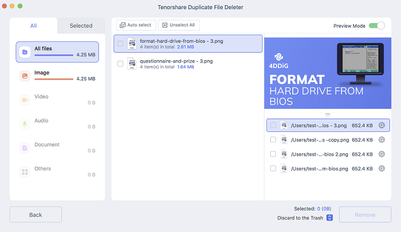The height and width of the screenshot is (232, 401).
Task: Select the Document category label
Action: click(x=47, y=145)
